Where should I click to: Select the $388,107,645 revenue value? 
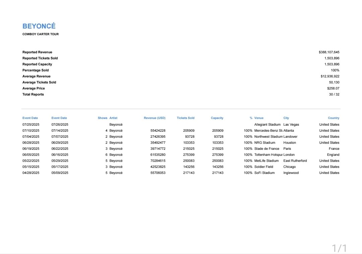point(329,52)
